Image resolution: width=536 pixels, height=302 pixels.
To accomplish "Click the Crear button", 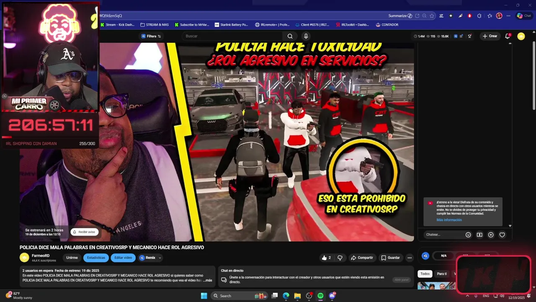I will 490,36.
